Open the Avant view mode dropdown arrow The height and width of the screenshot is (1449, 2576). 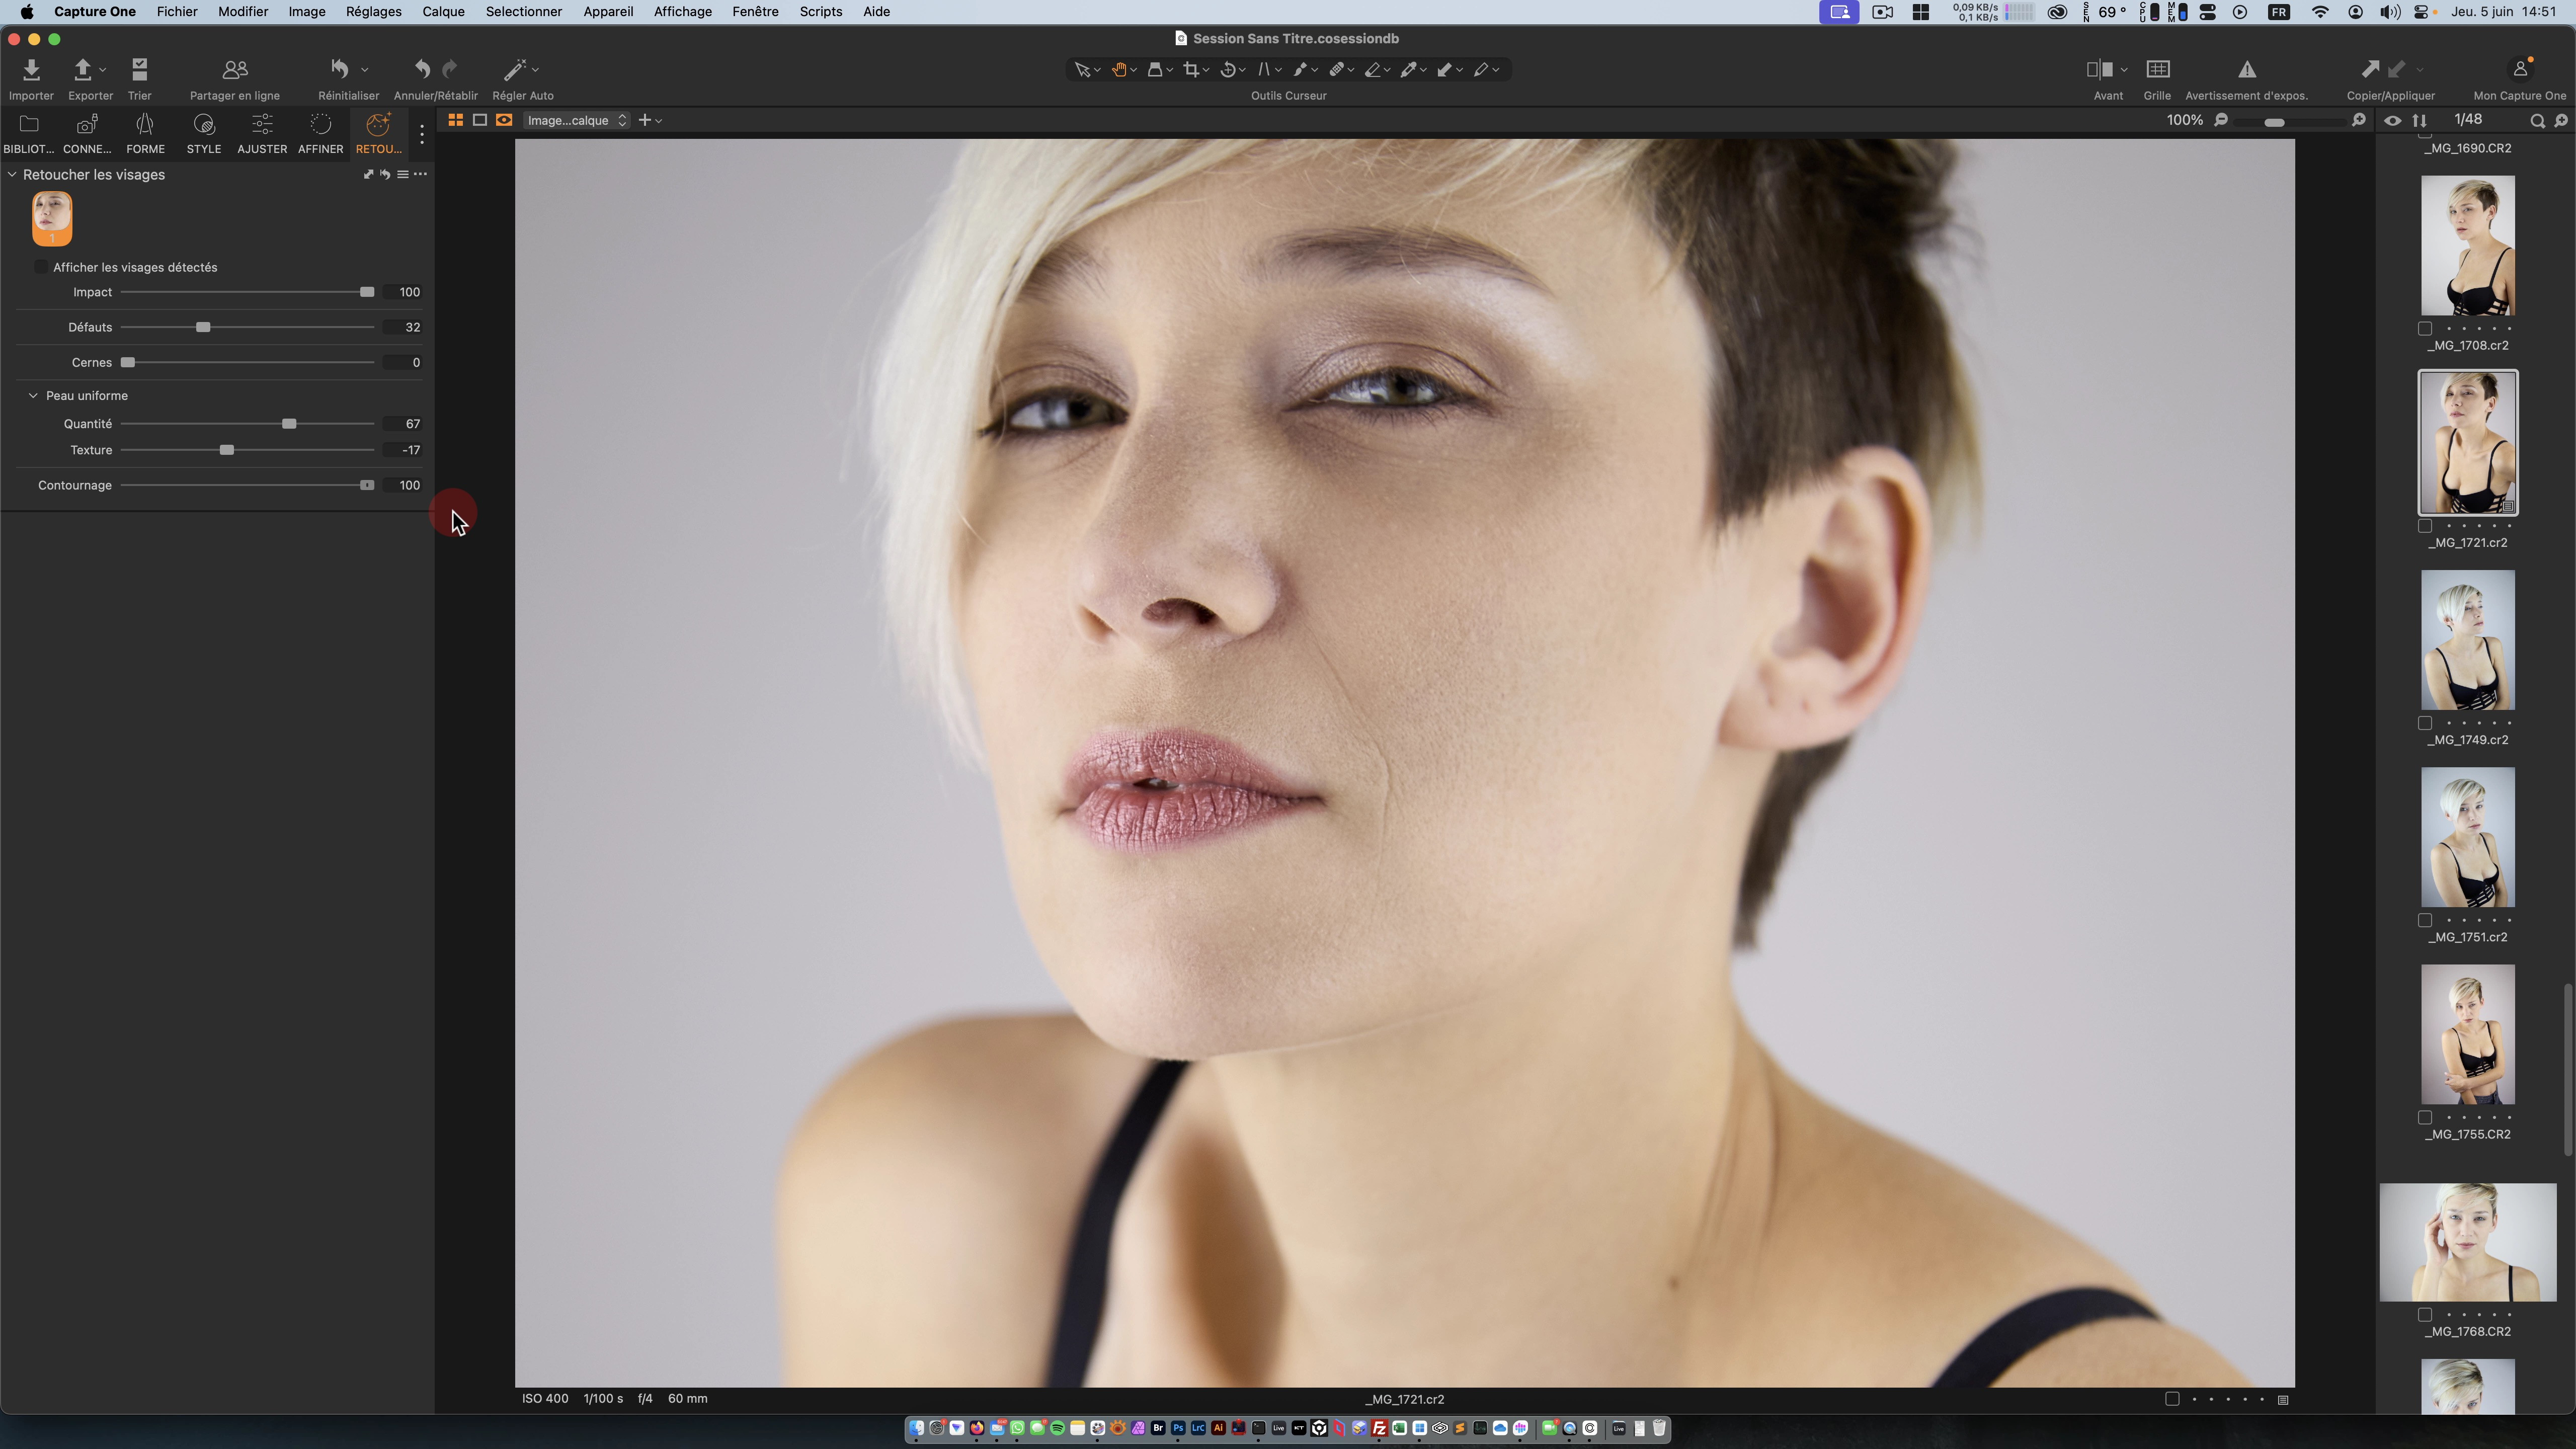coord(2123,69)
